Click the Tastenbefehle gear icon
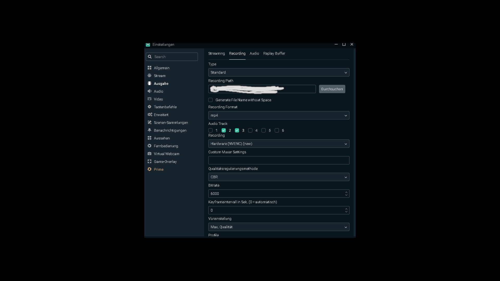Image resolution: width=500 pixels, height=281 pixels. (x=149, y=107)
